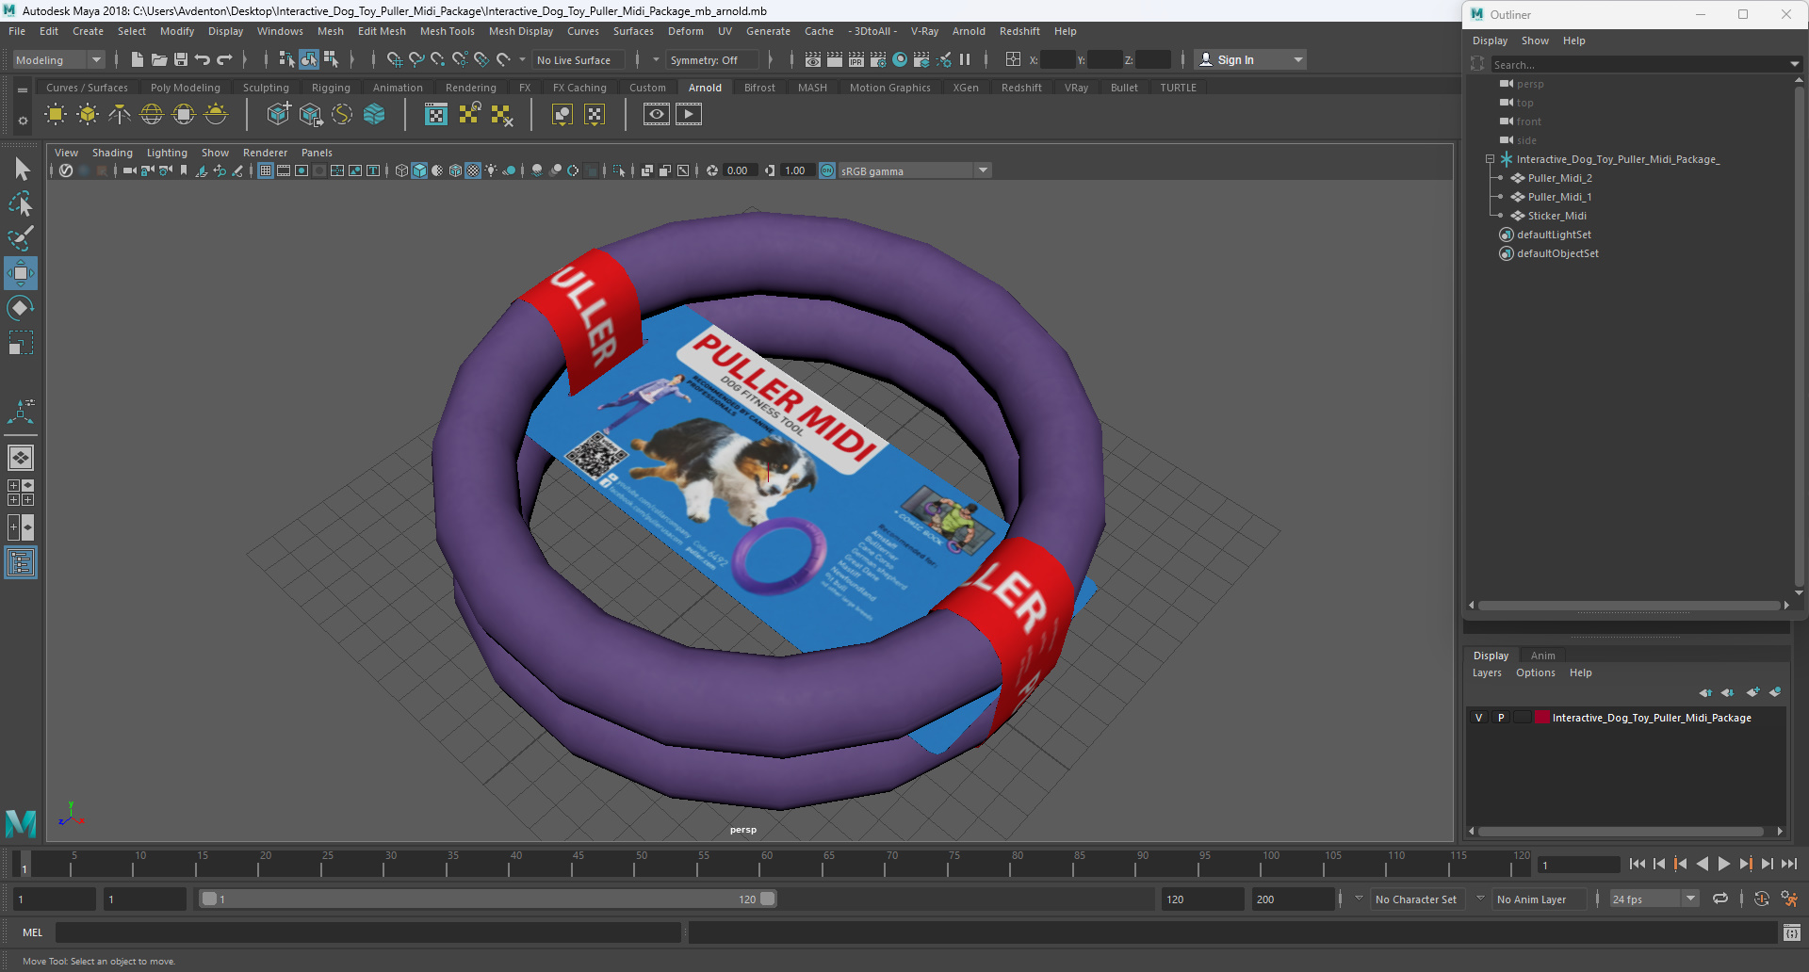Click the Maya logo home icon
This screenshot has height=972, width=1809.
pyautogui.click(x=21, y=823)
